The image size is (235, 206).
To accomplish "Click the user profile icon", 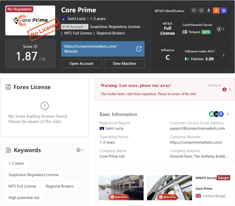I will tap(209, 10).
